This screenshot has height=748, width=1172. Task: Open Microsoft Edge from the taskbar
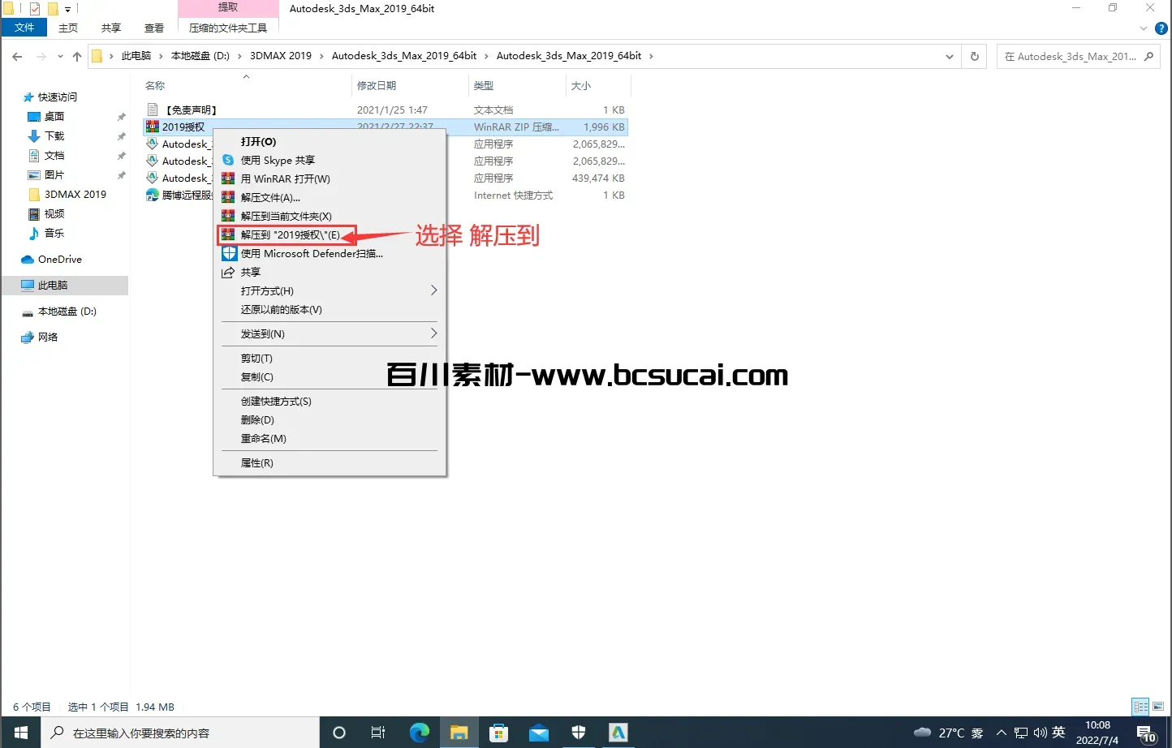419,733
